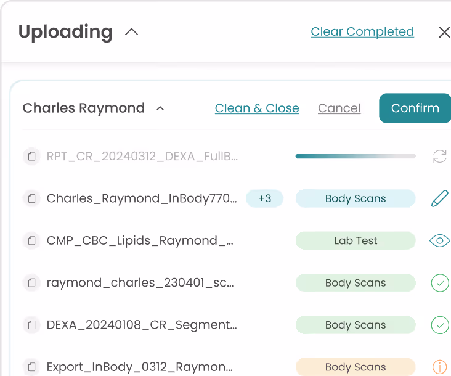Click the Uploading panel title

coord(65,32)
